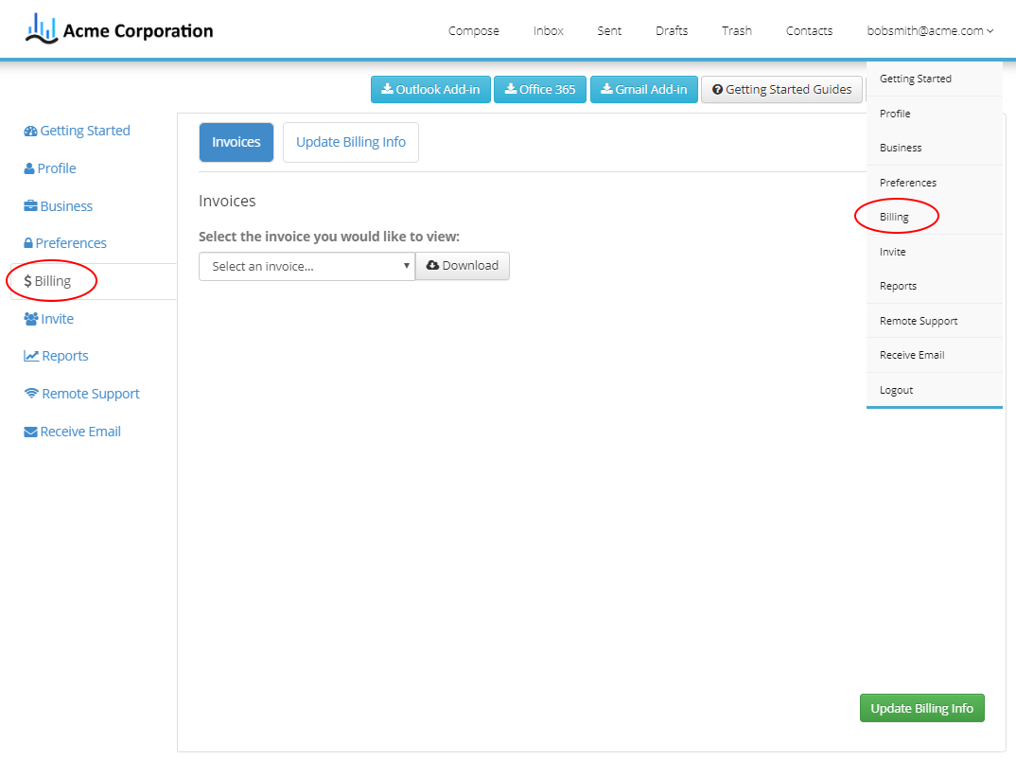
Task: Click the envelope icon beside Receive Email
Action: click(x=30, y=432)
